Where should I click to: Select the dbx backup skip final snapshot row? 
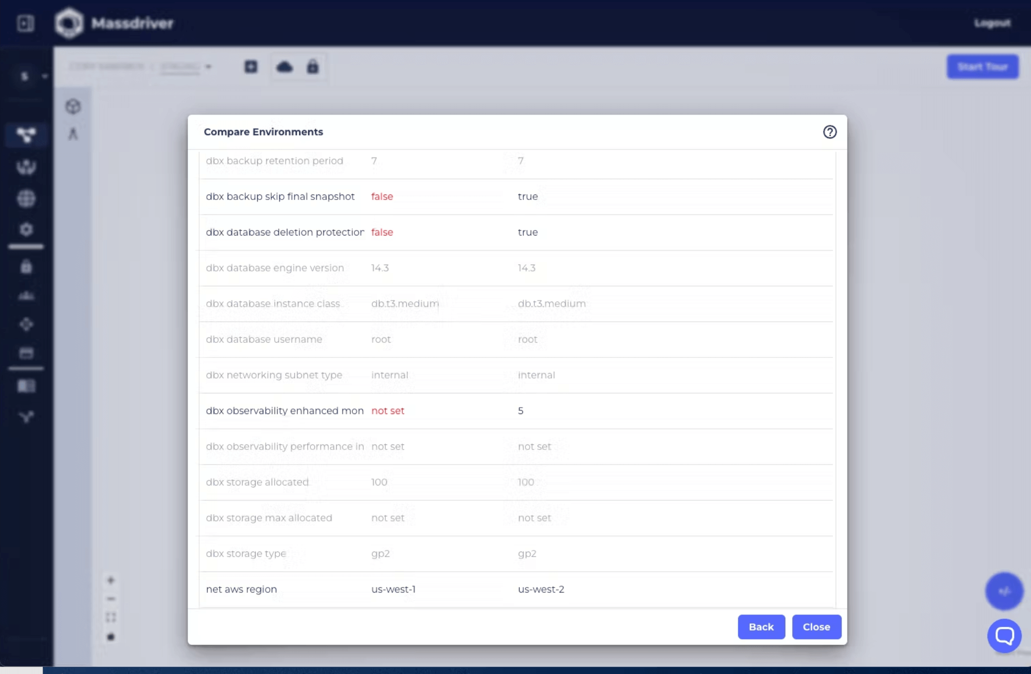click(515, 196)
